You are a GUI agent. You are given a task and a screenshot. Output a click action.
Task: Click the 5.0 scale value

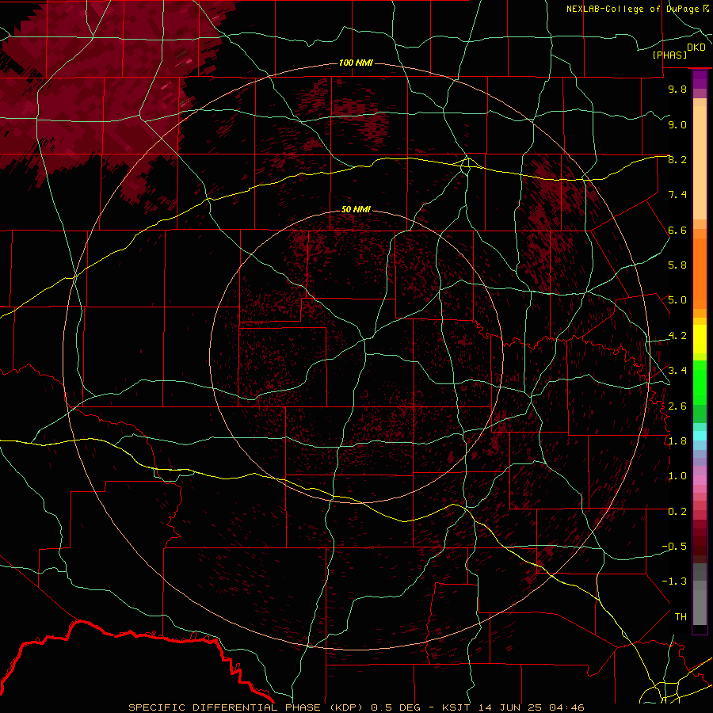point(677,300)
